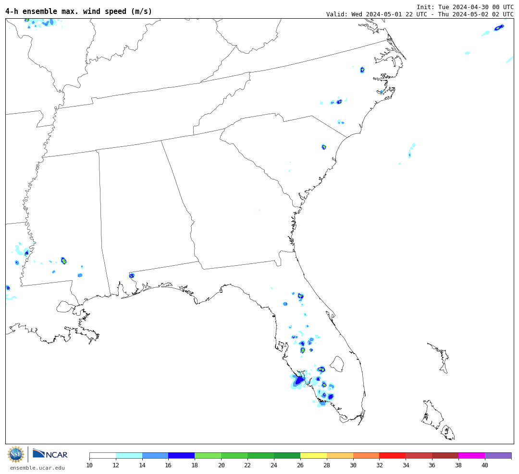Click the light cyan 12-14 color swatch
This screenshot has width=519, height=474.
click(129, 456)
